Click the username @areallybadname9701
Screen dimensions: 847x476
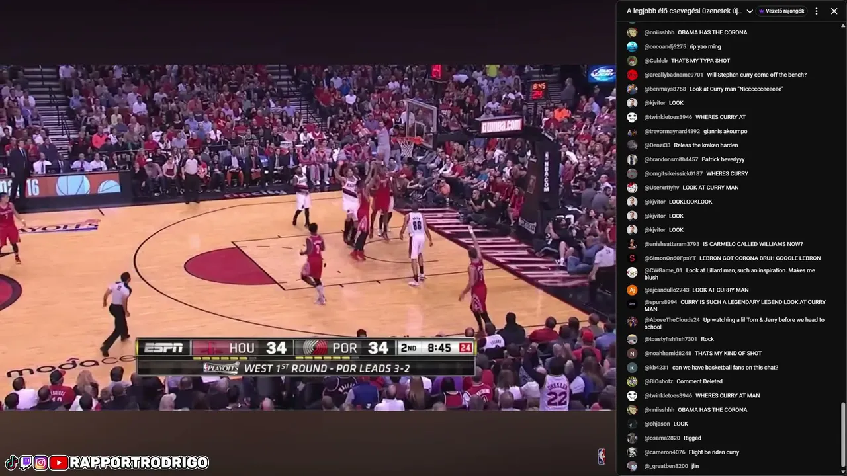click(674, 75)
